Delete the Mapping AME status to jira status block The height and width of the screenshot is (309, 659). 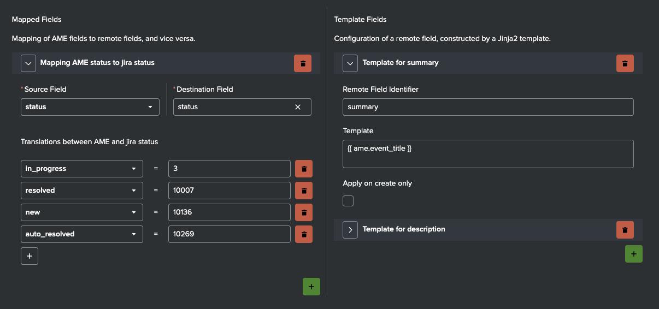[x=303, y=63]
